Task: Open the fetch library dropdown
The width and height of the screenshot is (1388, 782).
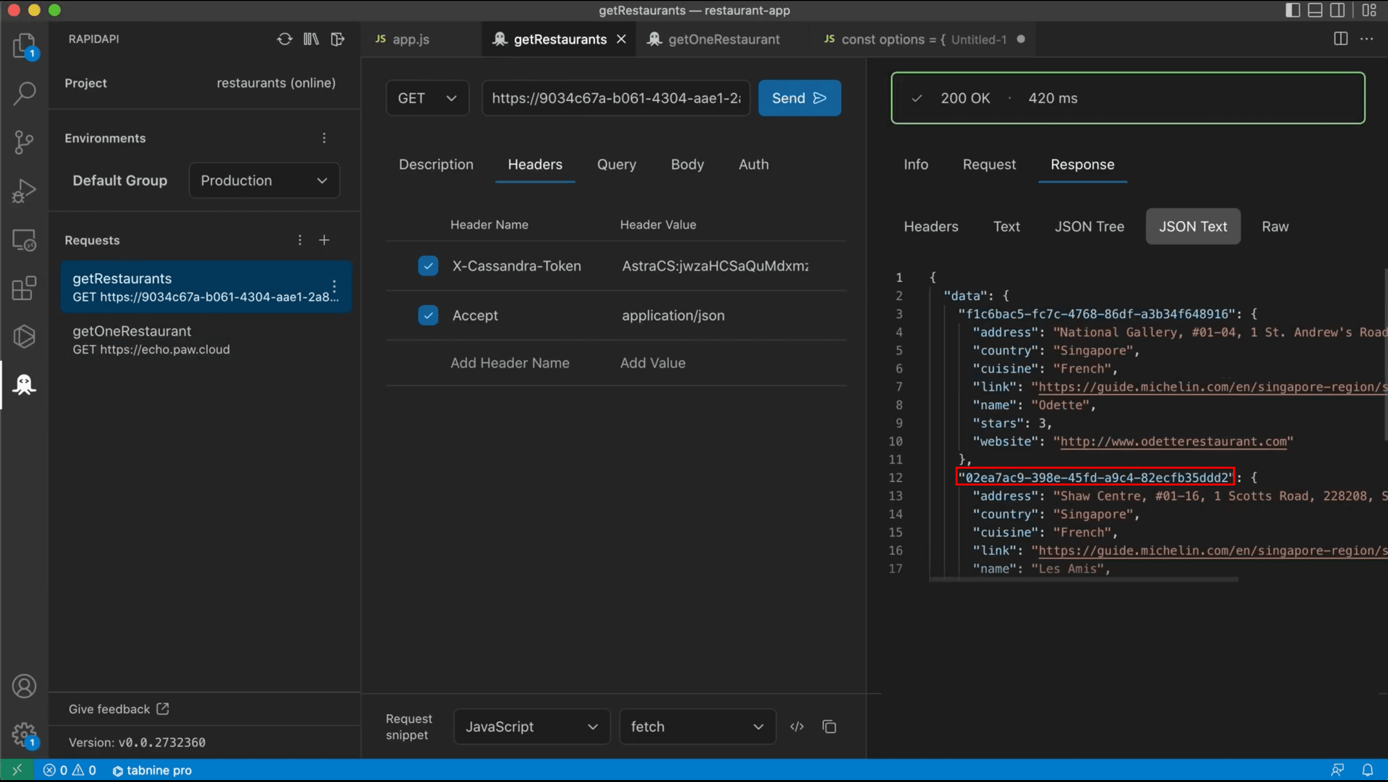Action: pos(697,727)
